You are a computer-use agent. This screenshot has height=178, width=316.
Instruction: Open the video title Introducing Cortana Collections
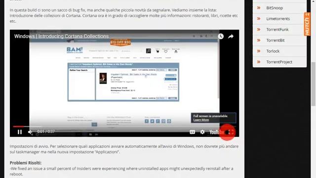pos(61,36)
